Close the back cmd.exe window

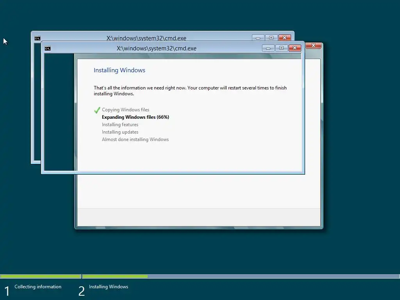pos(285,38)
